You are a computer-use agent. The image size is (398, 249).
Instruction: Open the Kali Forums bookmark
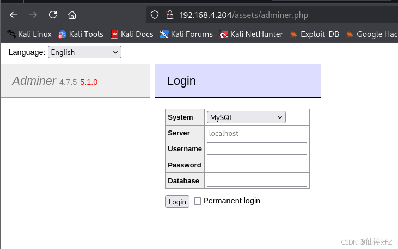coord(186,34)
